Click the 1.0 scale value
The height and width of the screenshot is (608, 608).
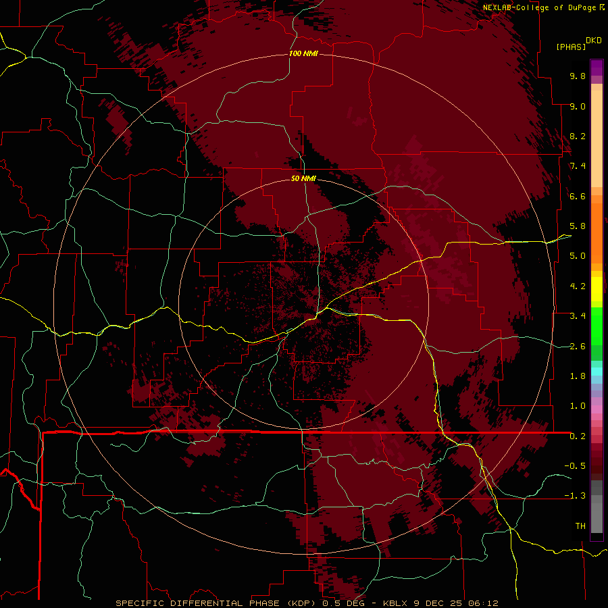[x=578, y=406]
